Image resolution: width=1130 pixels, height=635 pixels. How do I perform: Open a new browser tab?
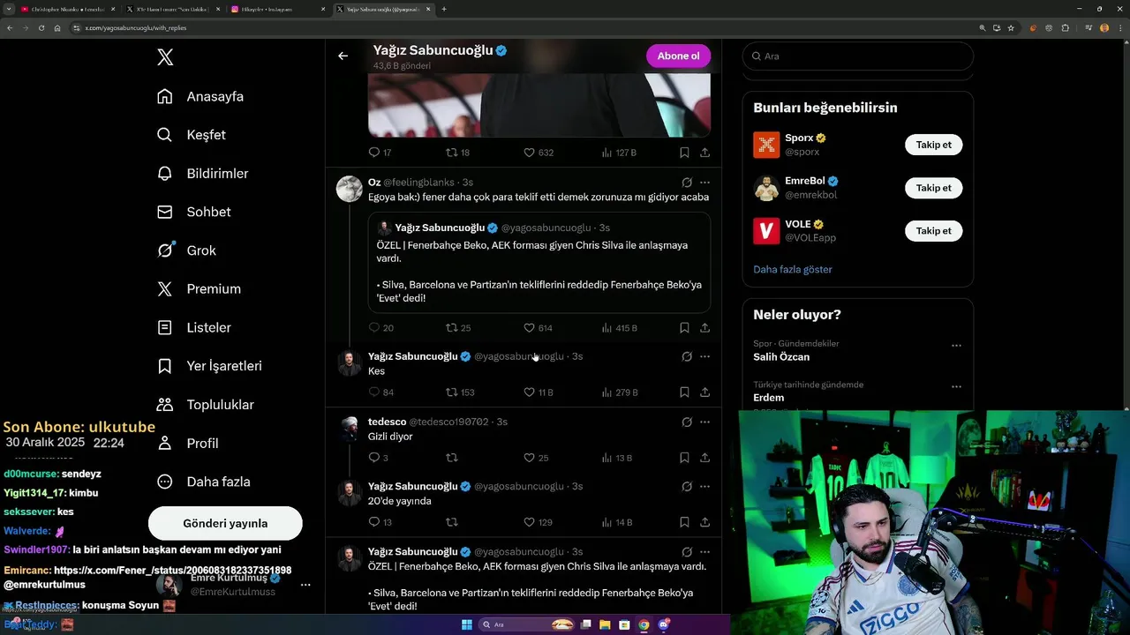[x=443, y=9]
